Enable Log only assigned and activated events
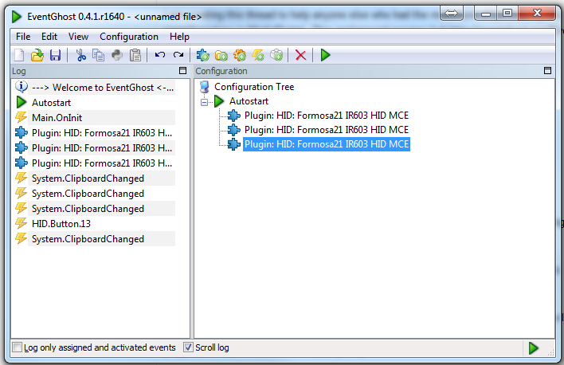Image resolution: width=564 pixels, height=365 pixels. point(17,347)
